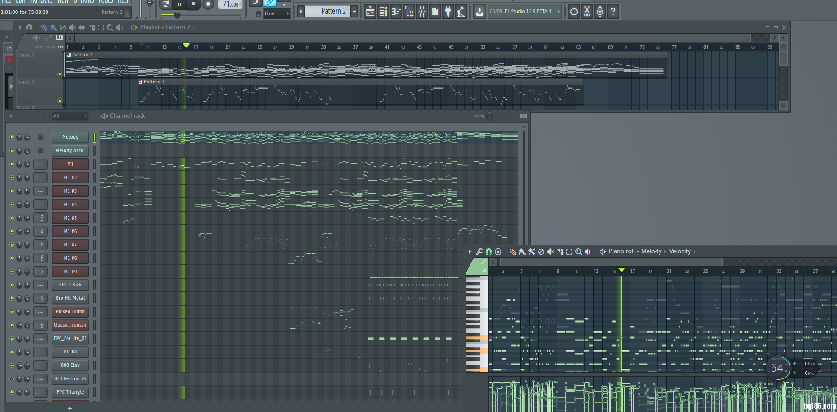
Task: Add new pattern with plus button
Action: [354, 11]
